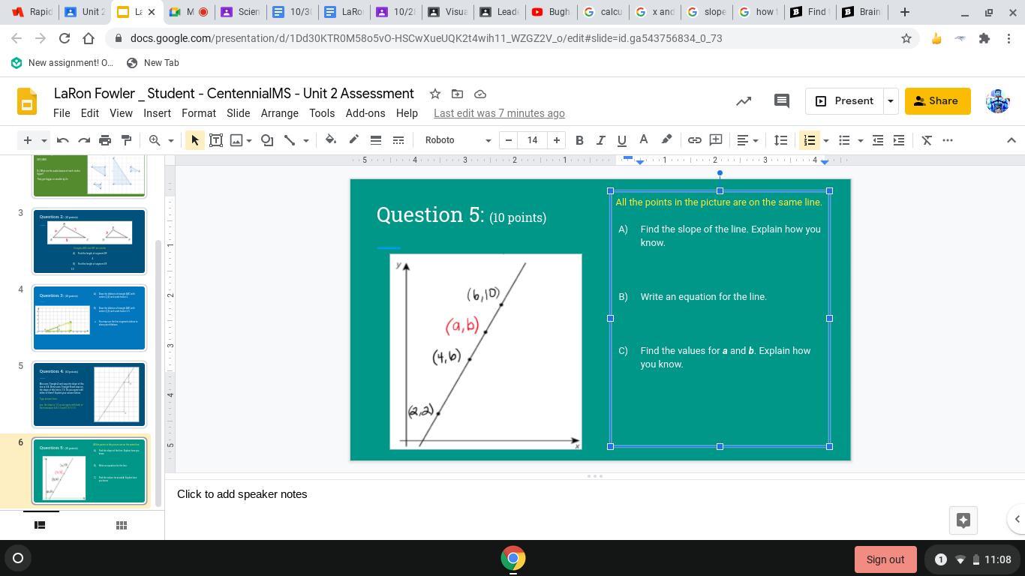Activate the paint format tool
Image resolution: width=1025 pixels, height=576 pixels.
pos(126,140)
